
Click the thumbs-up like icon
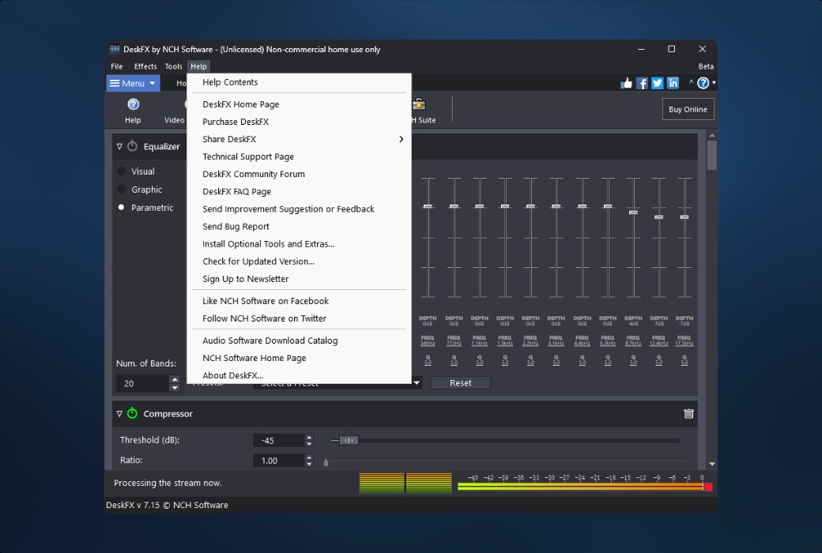tap(625, 82)
